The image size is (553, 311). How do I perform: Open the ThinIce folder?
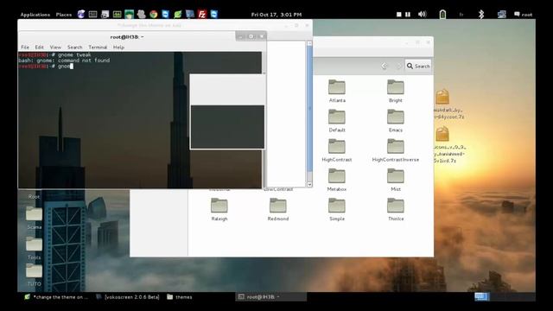396,209
